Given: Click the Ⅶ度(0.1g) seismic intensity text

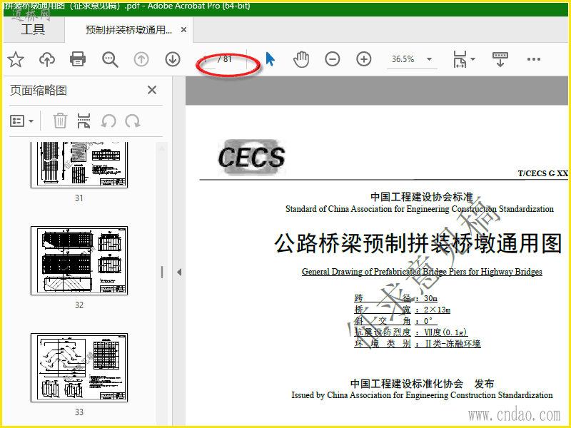Looking at the screenshot, I should (x=445, y=332).
